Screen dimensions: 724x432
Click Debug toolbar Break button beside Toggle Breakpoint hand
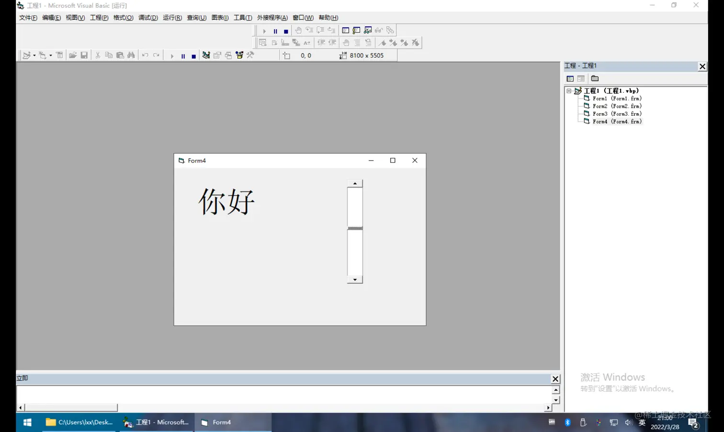(x=275, y=31)
